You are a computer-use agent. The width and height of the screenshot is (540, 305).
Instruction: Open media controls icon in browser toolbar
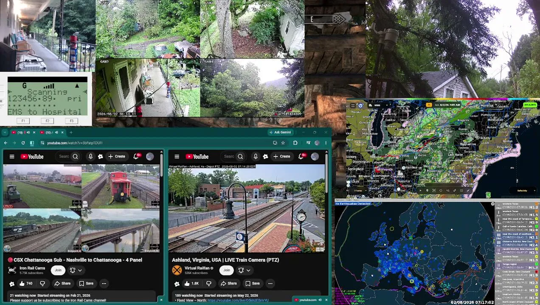point(309,143)
